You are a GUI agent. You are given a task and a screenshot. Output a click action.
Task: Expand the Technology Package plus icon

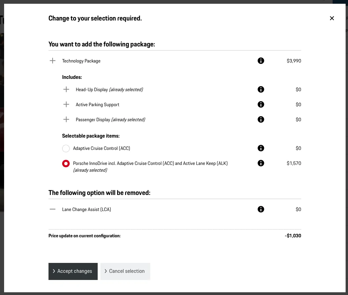pos(53,60)
